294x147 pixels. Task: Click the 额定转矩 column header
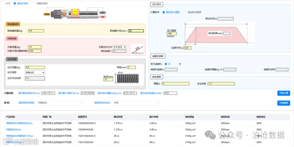[118, 117]
